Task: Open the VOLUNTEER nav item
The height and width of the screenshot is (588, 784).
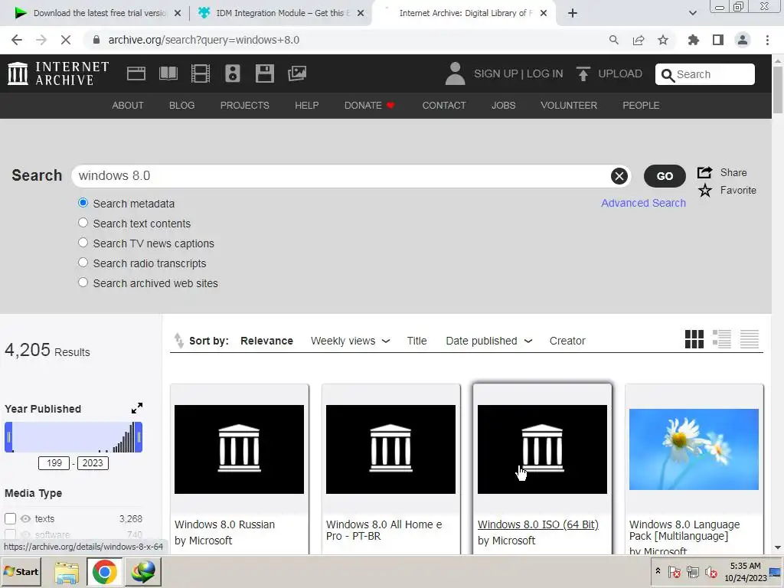Action: click(x=569, y=106)
